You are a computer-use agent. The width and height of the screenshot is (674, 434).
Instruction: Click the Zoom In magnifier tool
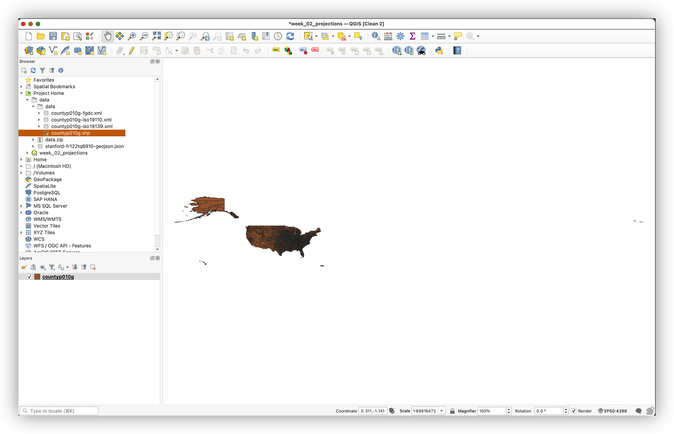click(132, 36)
